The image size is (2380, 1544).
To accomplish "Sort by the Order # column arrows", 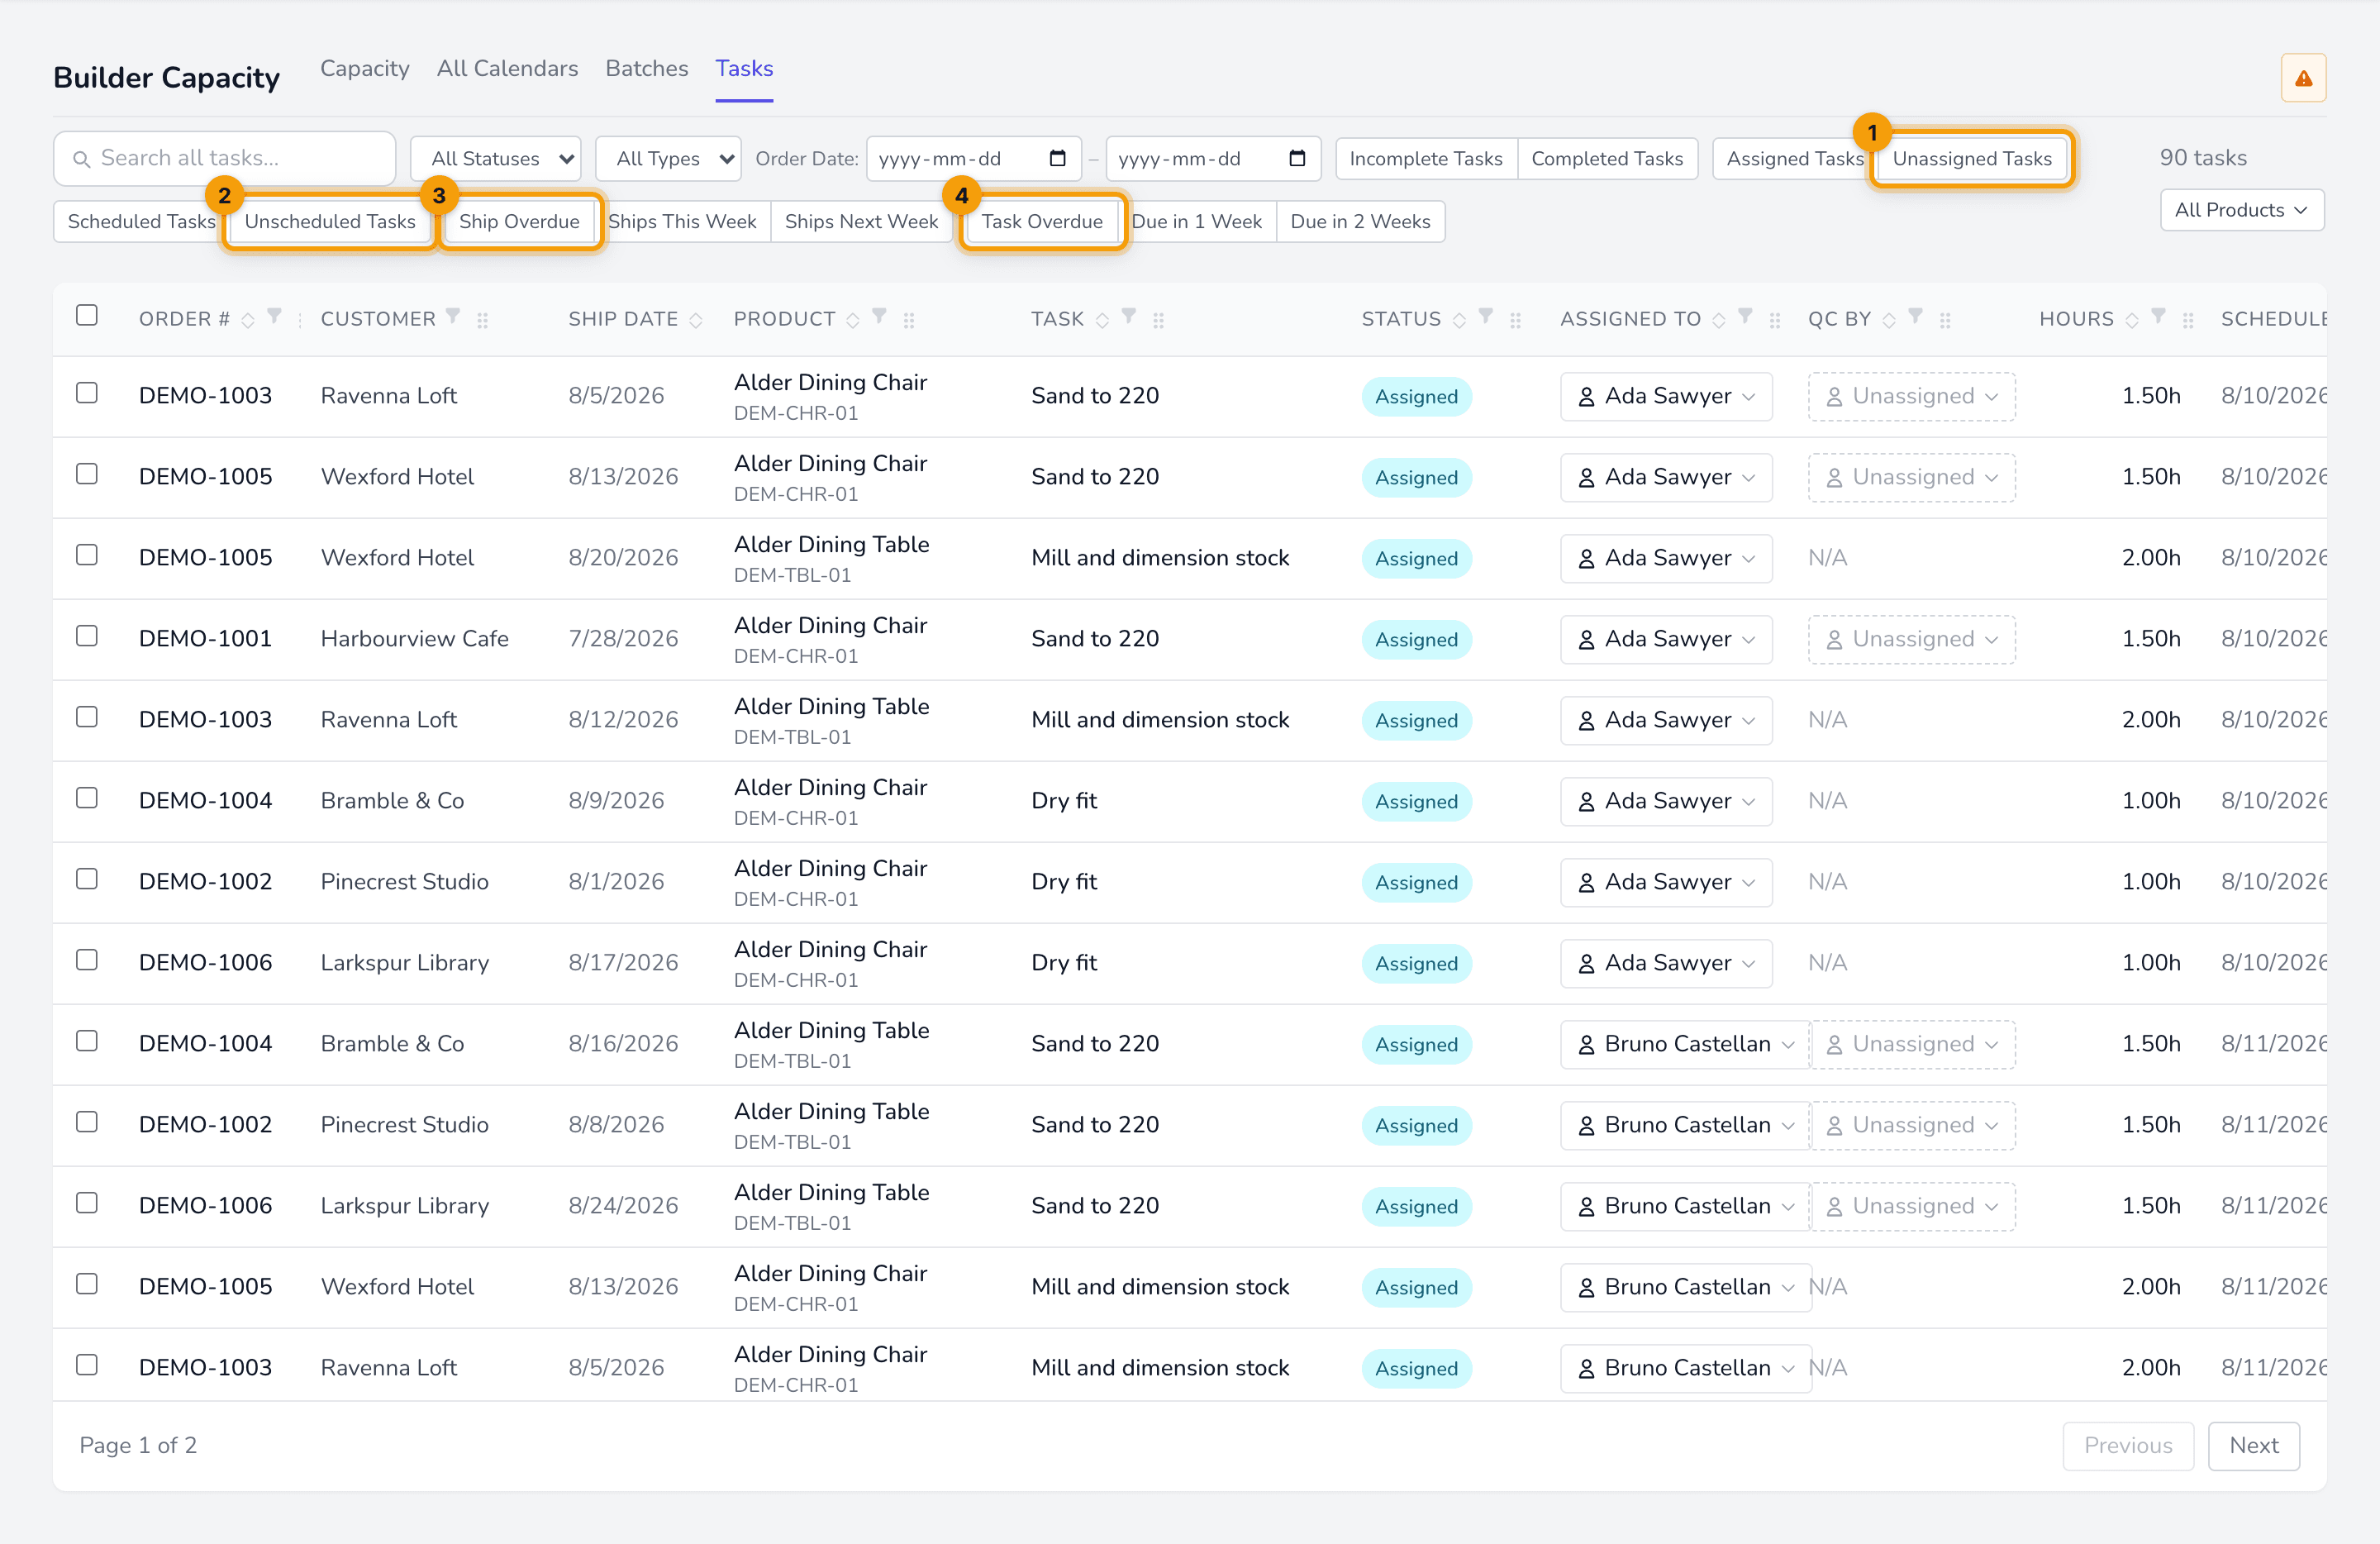I will pyautogui.click(x=248, y=320).
